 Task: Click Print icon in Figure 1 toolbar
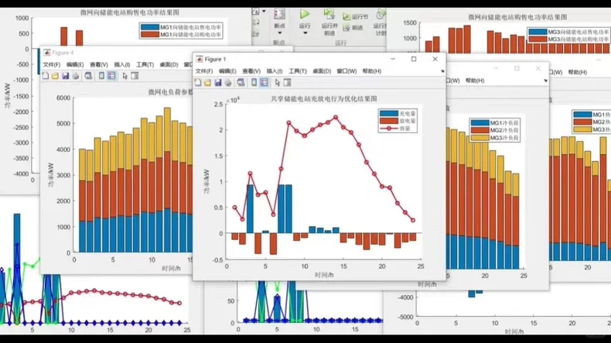(x=228, y=82)
